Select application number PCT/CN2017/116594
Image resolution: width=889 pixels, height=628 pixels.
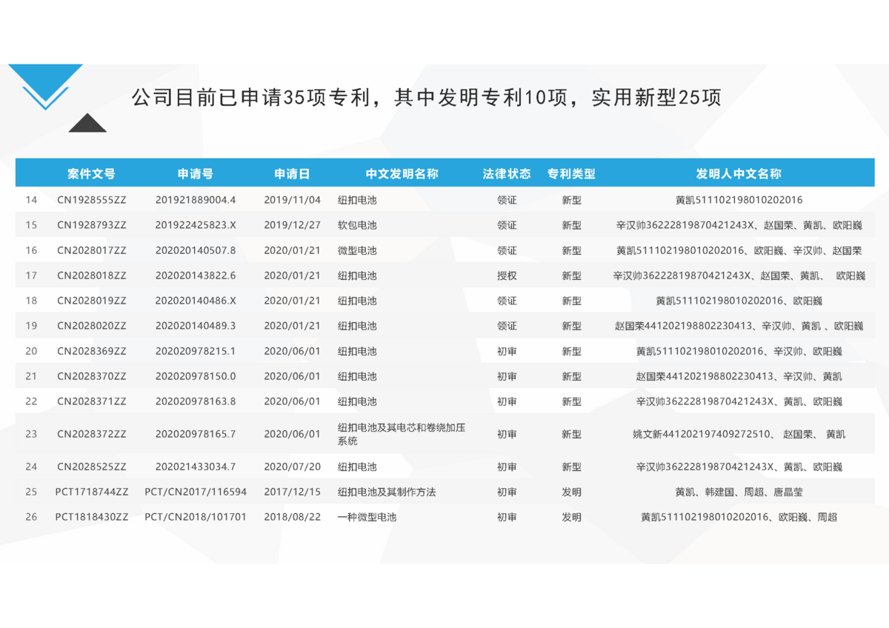pyautogui.click(x=196, y=492)
